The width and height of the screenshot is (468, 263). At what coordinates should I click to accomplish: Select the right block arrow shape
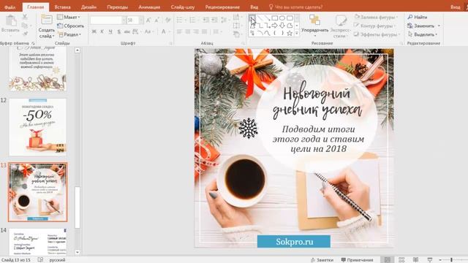coord(275,26)
